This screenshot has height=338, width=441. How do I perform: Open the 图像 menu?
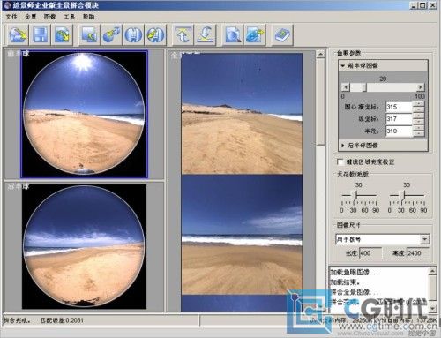(x=49, y=17)
